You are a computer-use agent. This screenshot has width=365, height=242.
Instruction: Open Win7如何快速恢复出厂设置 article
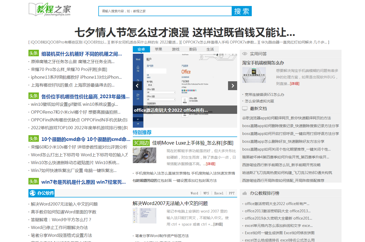pyautogui.click(x=74, y=171)
